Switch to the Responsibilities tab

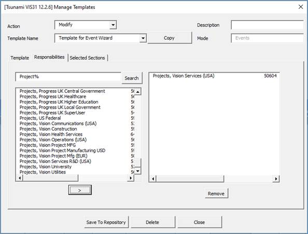[49, 57]
